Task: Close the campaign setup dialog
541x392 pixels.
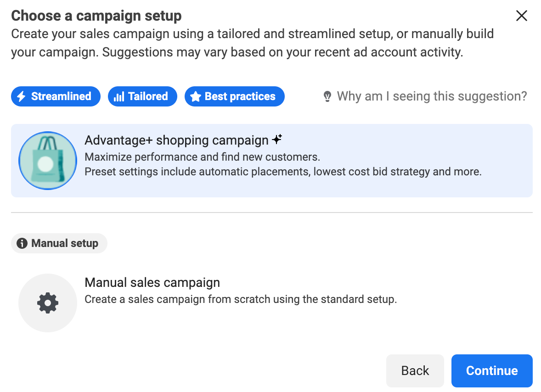Action: pyautogui.click(x=521, y=16)
